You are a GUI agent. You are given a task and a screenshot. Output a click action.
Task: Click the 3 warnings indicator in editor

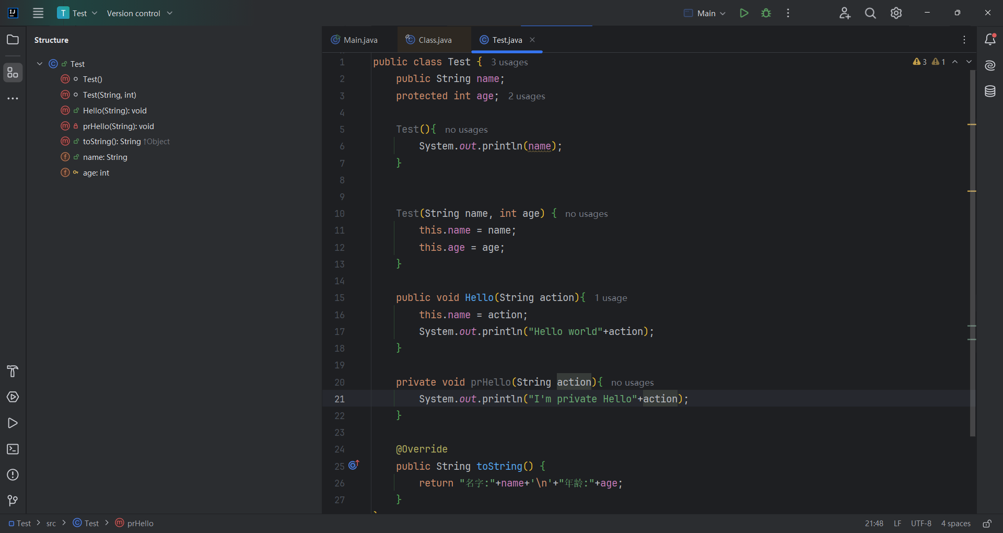tap(919, 62)
